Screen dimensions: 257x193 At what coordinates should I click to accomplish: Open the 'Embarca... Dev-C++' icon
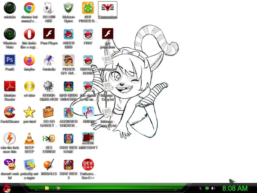88,164
